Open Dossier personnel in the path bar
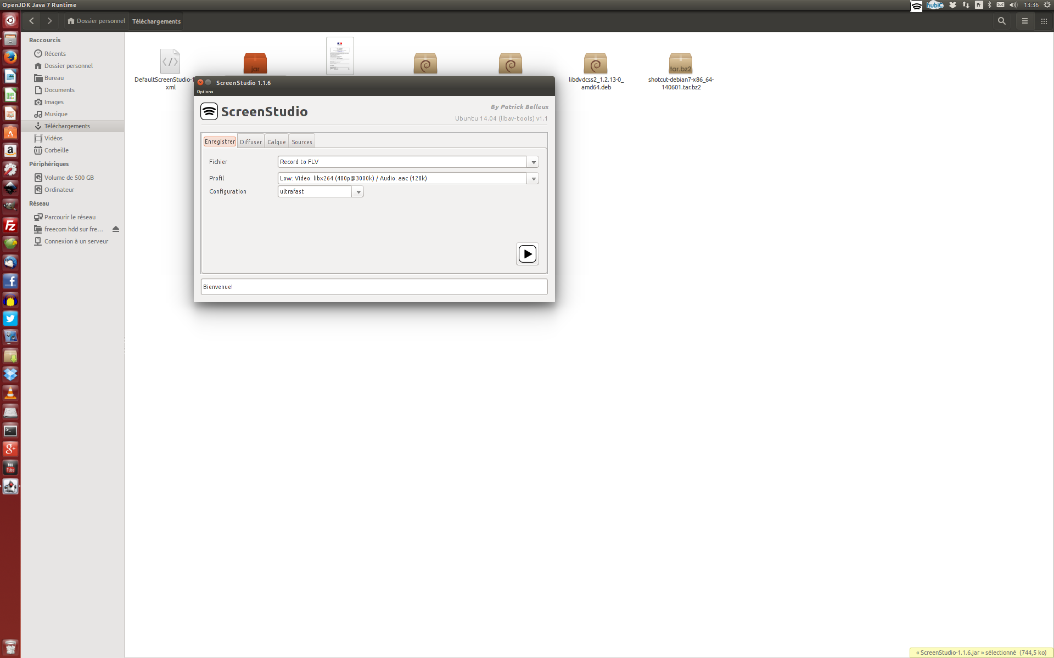 96,21
